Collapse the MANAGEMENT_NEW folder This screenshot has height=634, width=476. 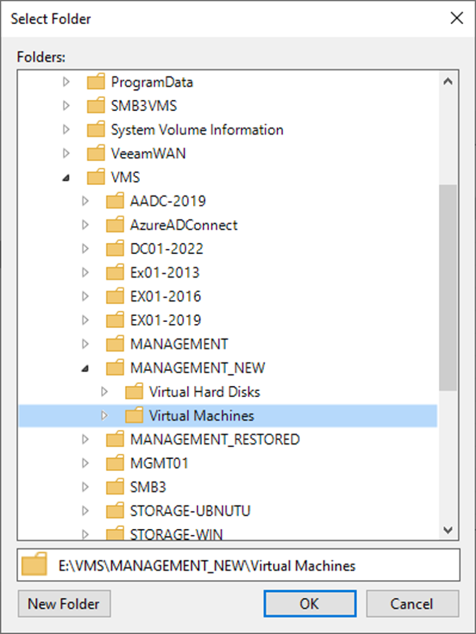tap(85, 367)
